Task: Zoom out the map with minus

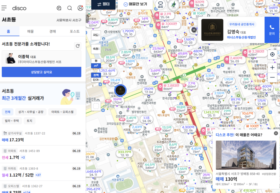Action: tap(272, 77)
